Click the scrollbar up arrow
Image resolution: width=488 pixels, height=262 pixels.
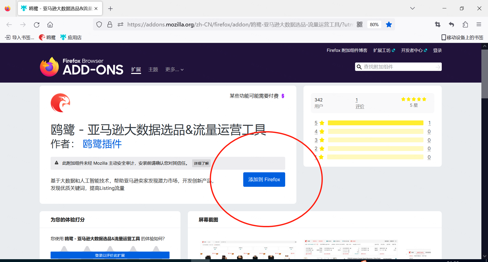485,46
